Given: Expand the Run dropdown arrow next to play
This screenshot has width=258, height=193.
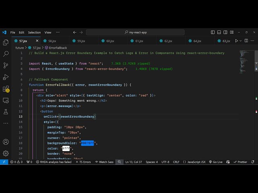Looking at the screenshot, I should coord(241,41).
